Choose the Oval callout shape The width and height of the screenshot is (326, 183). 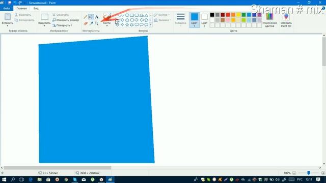pyautogui.click(x=142, y=25)
